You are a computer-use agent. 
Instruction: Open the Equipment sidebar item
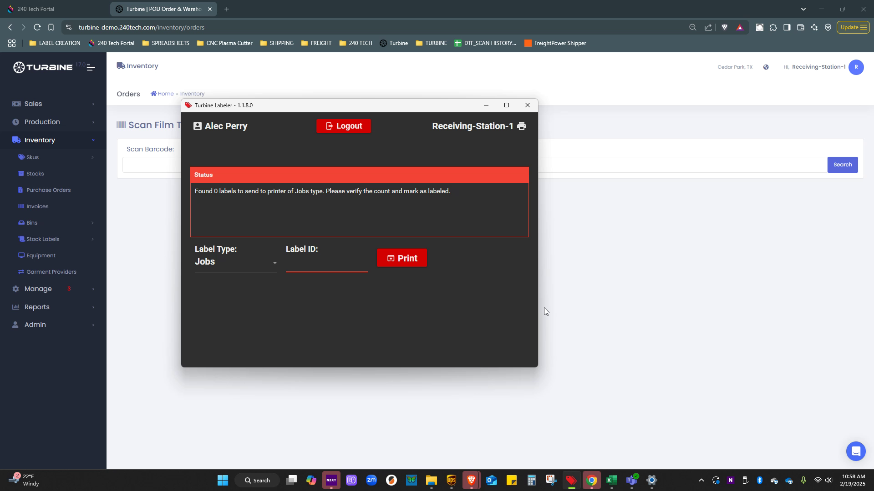point(41,256)
